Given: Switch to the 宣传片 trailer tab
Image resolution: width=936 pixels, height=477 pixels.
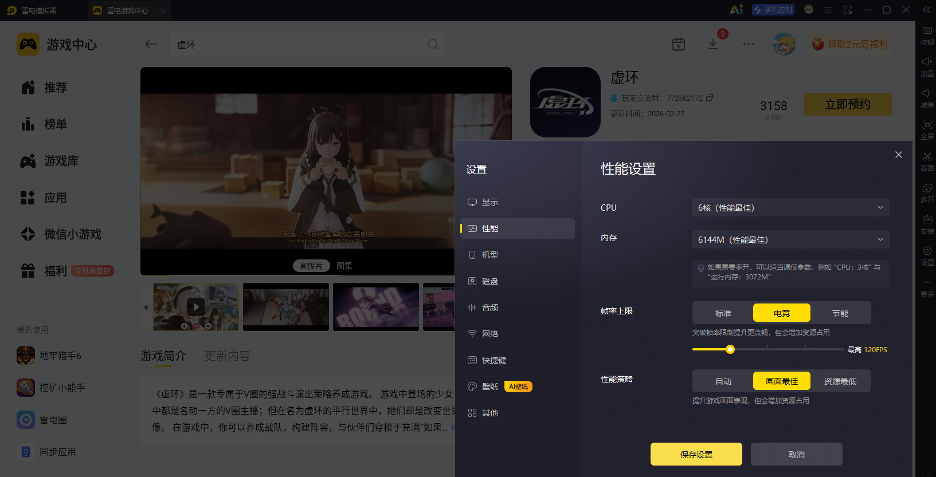Looking at the screenshot, I should tap(311, 266).
